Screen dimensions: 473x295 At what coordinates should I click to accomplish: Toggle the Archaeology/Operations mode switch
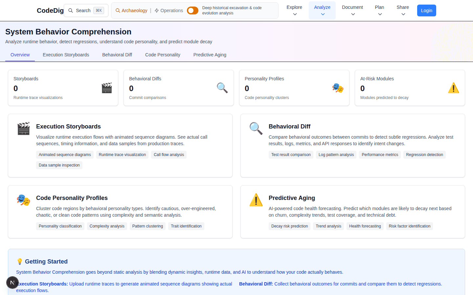pos(192,10)
